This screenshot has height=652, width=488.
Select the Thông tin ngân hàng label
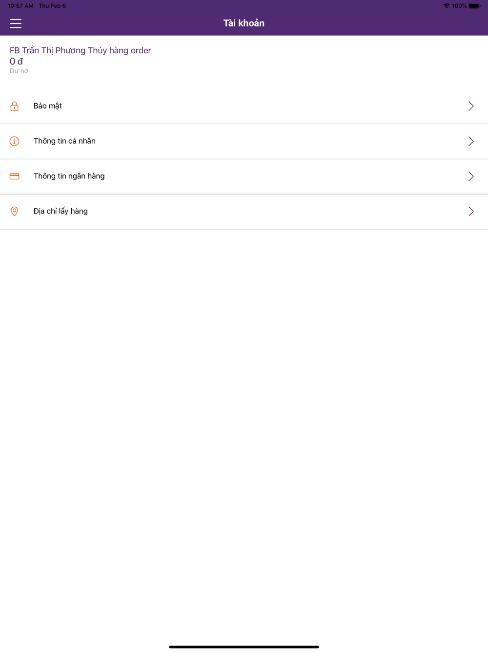(69, 176)
